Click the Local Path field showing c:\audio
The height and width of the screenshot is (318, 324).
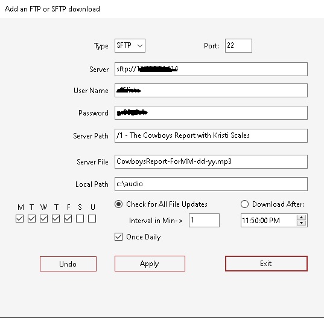point(211,184)
